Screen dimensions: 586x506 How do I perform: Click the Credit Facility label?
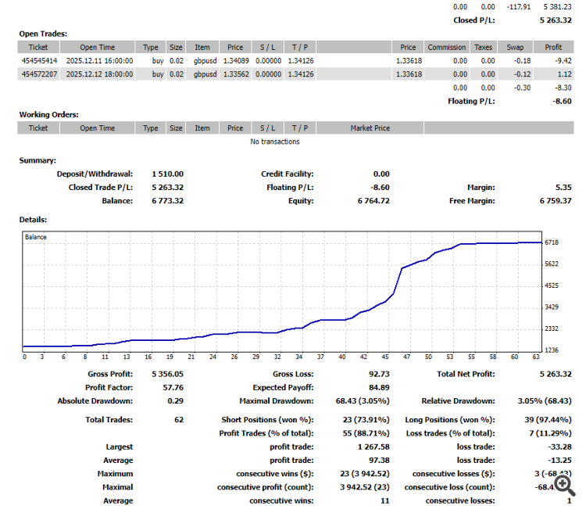[287, 174]
